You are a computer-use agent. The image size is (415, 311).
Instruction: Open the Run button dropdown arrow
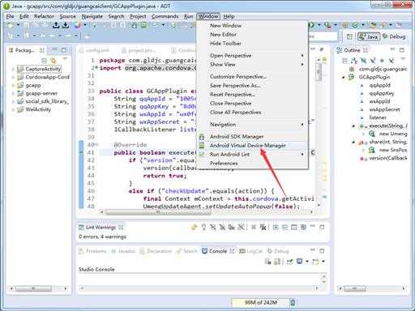click(319, 25)
